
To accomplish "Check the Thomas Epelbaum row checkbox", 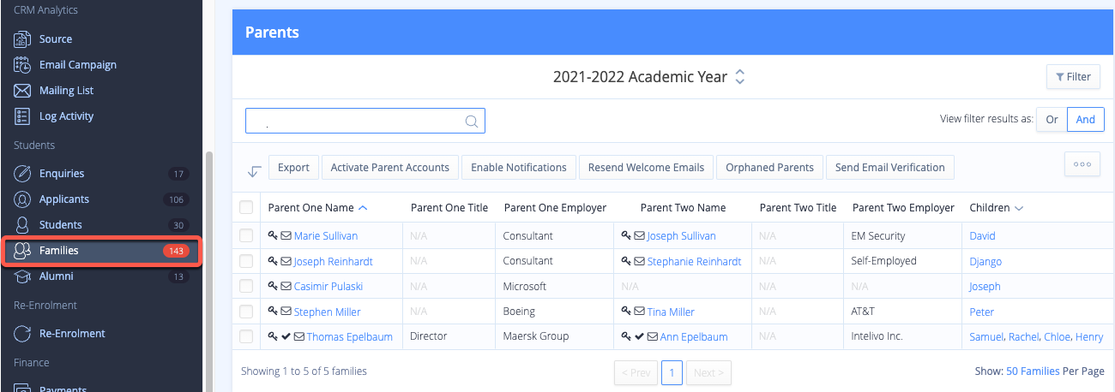I will (x=247, y=337).
